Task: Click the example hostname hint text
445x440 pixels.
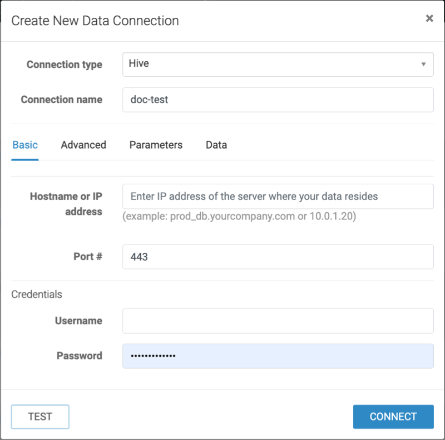Action: coord(239,216)
